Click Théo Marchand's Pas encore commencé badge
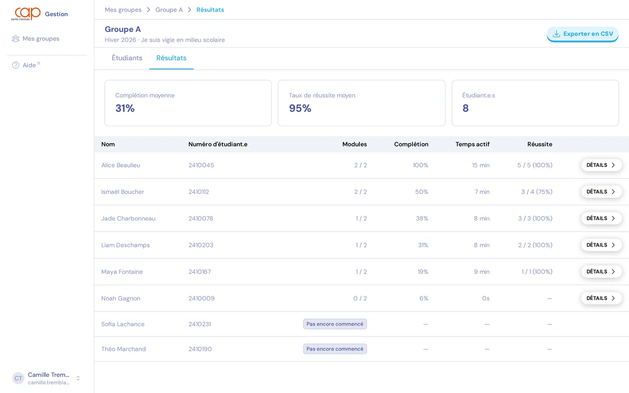 coord(335,349)
